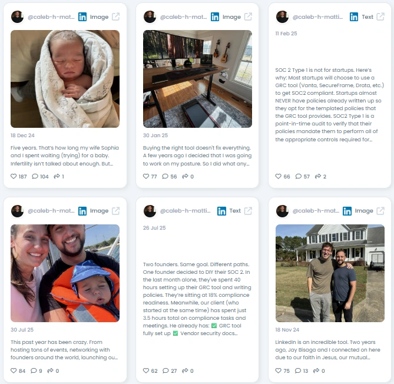Image resolution: width=394 pixels, height=384 pixels.
Task: Click comment icon showing 104 comments
Action: (x=35, y=177)
